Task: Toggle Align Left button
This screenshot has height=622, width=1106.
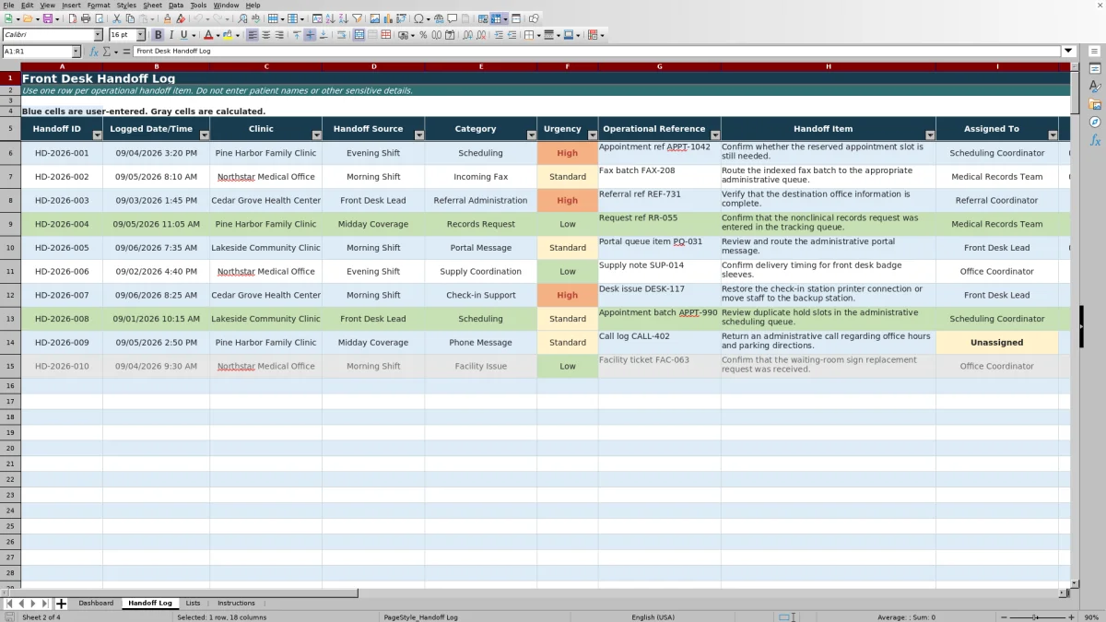Action: [252, 35]
